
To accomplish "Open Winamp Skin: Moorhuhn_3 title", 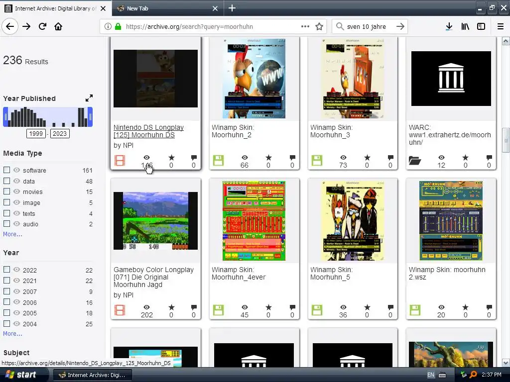I will point(331,131).
